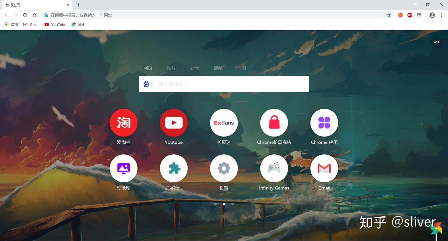
Task: Open the YouTube bookmark in bookmarks bar
Action: coord(55,25)
